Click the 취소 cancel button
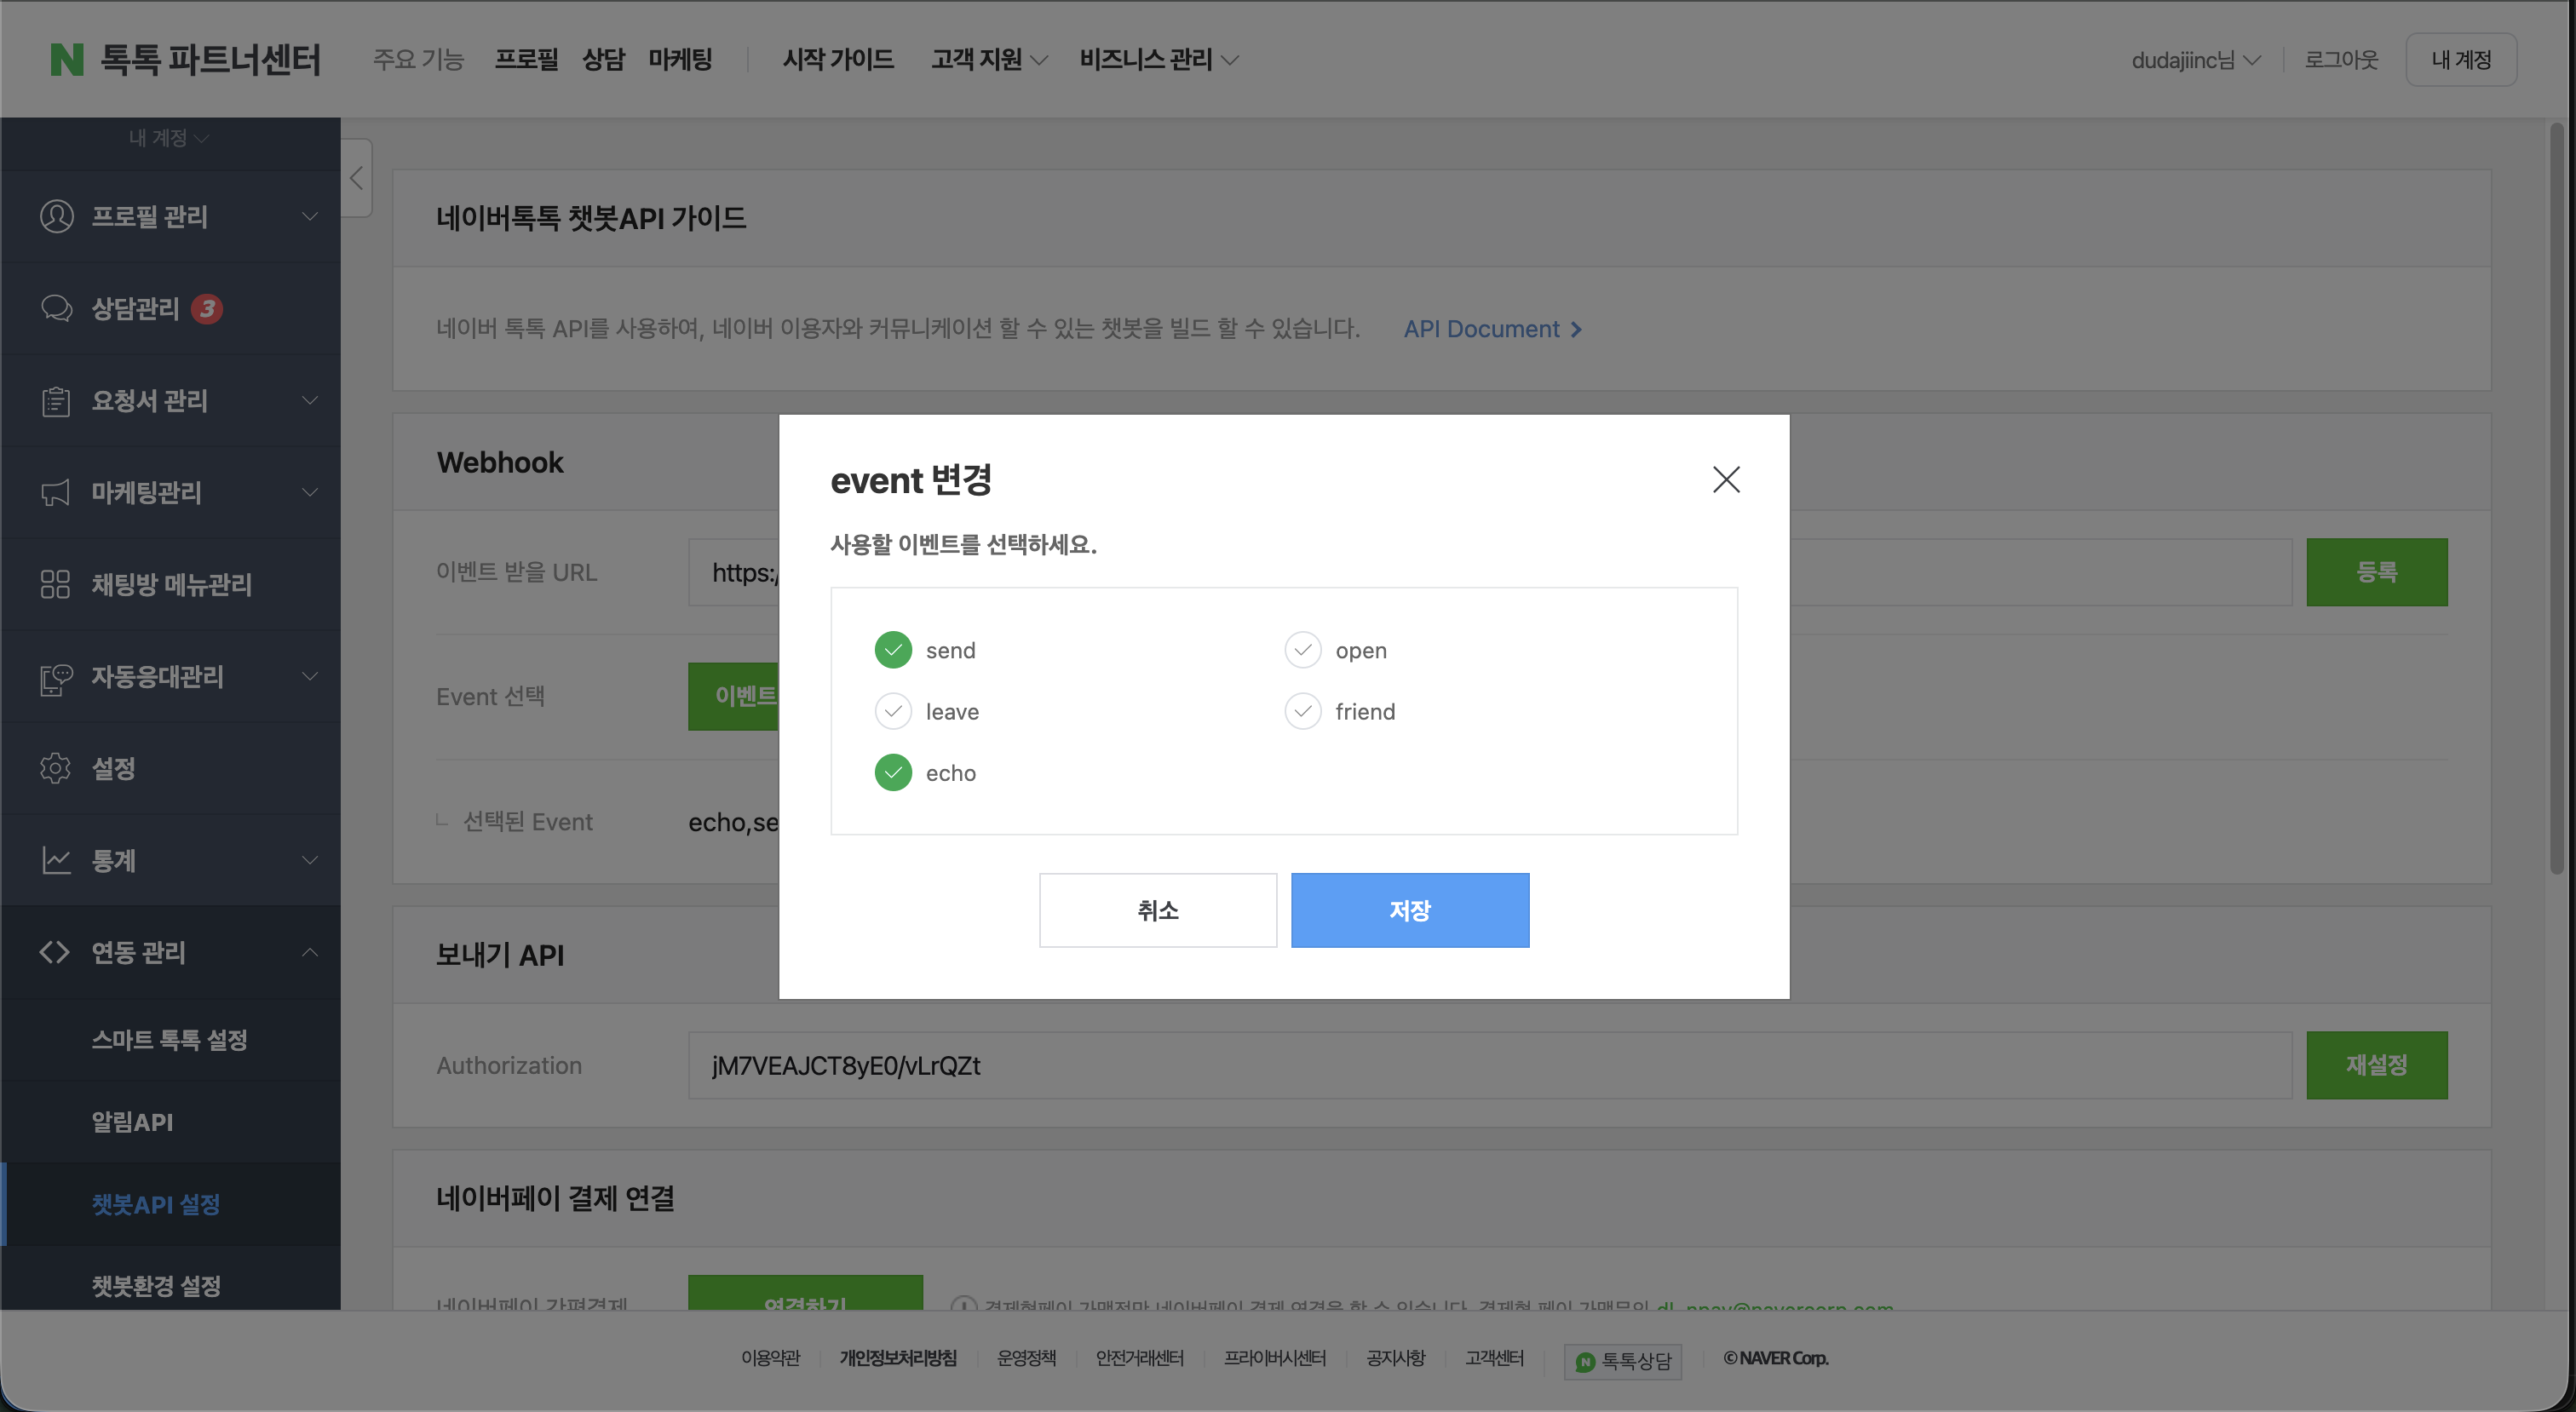2576x1412 pixels. [x=1158, y=910]
